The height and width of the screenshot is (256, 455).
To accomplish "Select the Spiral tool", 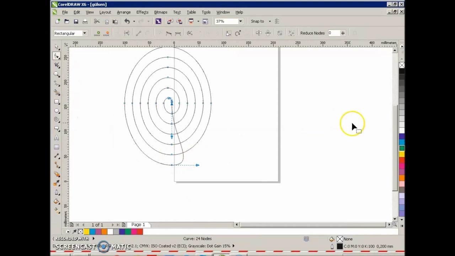I will click(57, 120).
